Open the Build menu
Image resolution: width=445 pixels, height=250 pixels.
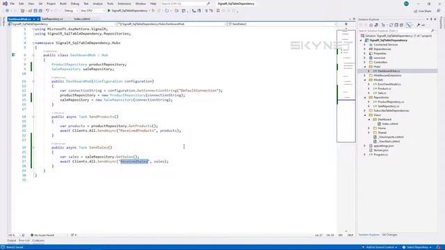63,3
